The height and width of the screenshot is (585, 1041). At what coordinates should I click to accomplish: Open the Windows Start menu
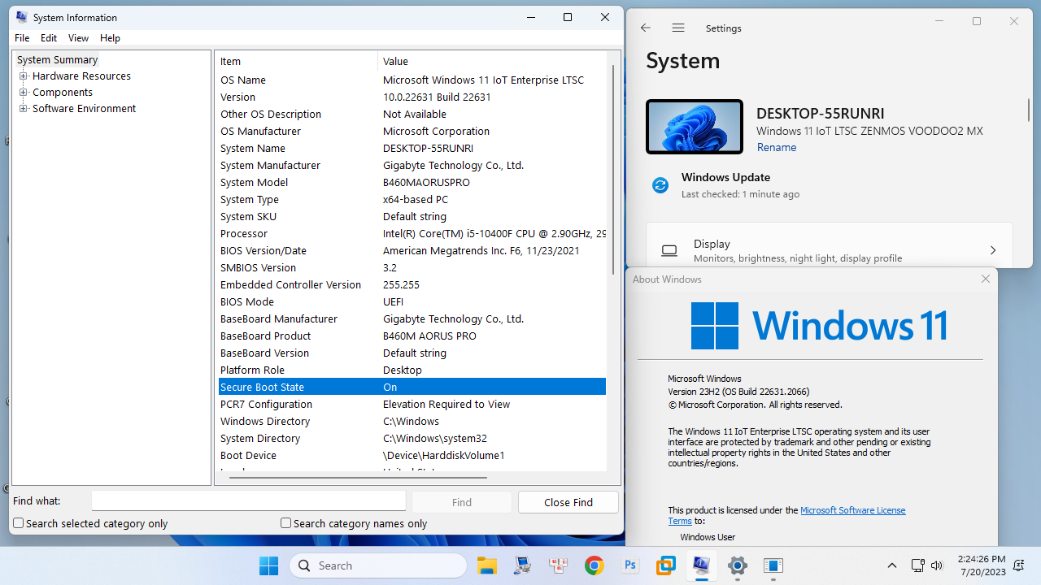pos(268,565)
